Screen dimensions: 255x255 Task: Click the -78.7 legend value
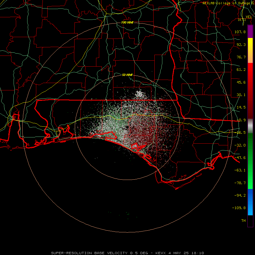pyautogui.click(x=240, y=183)
